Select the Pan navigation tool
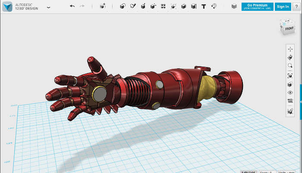This screenshot has width=302, height=173. tap(290, 49)
